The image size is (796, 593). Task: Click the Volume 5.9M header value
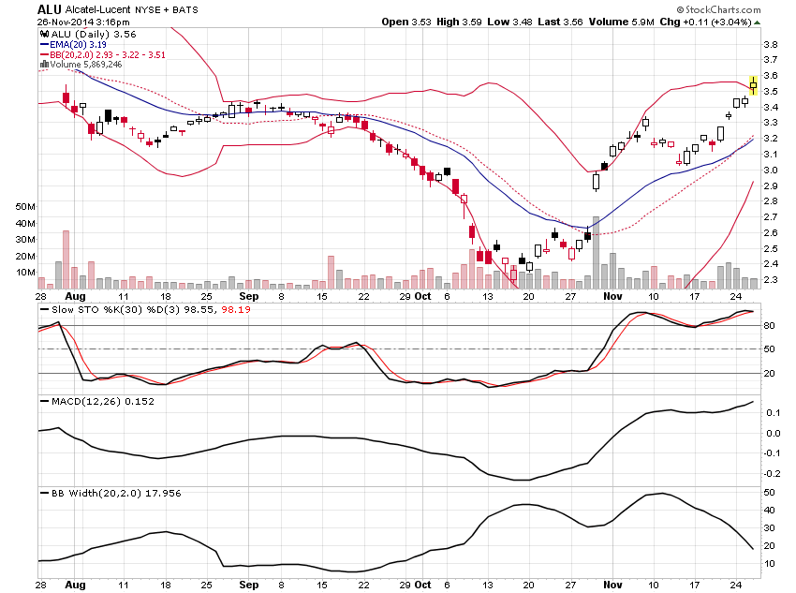click(622, 22)
